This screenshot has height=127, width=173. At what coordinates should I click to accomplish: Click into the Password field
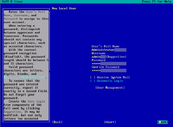pos(109,63)
